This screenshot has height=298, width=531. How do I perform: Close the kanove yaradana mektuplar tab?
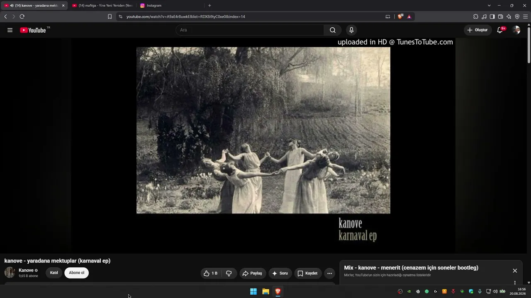coord(63,5)
